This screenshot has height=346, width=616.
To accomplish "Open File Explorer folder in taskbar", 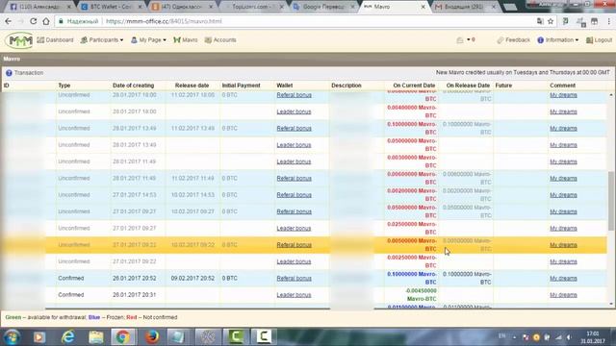I will 96,337.
